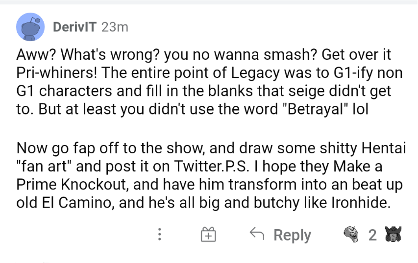
Task: Click the reply arrow icon
Action: point(257,235)
